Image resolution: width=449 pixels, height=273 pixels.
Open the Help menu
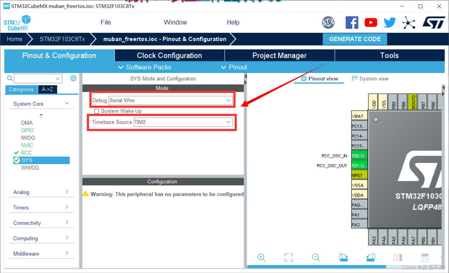click(x=233, y=22)
